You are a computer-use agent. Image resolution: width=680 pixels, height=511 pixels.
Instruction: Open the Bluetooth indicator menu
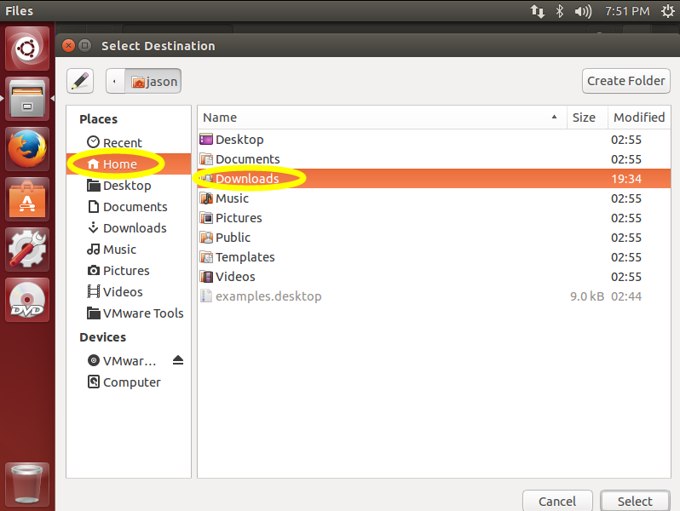click(560, 11)
